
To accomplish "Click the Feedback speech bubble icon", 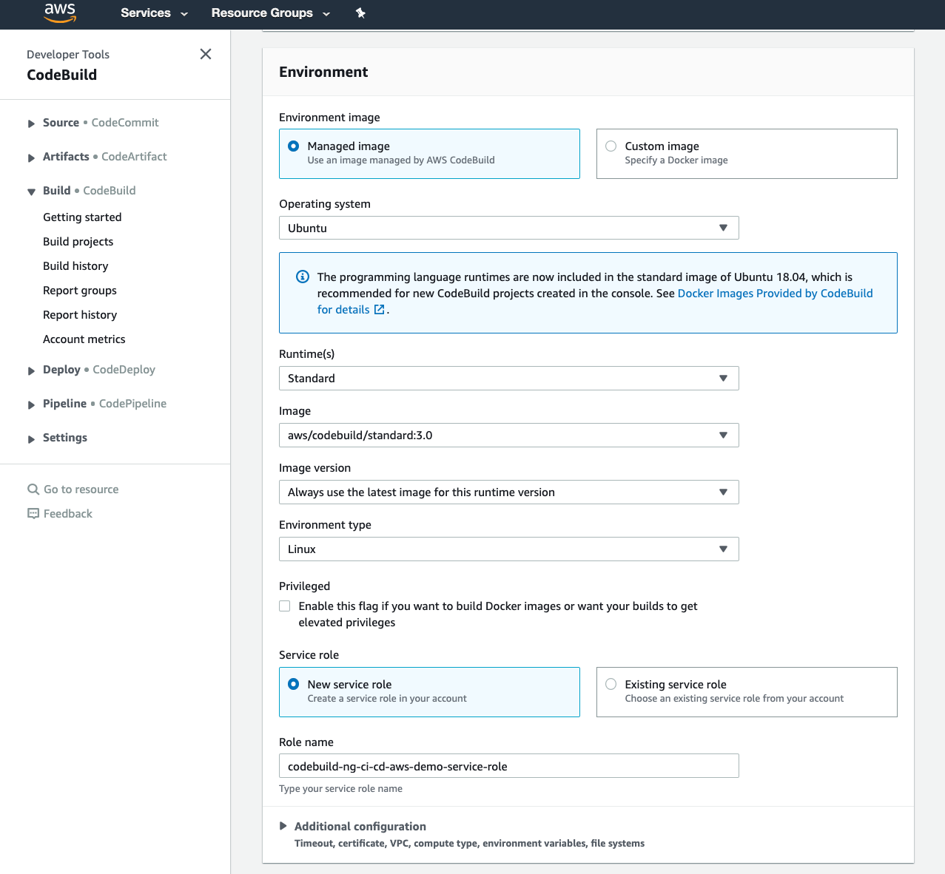I will pos(33,513).
